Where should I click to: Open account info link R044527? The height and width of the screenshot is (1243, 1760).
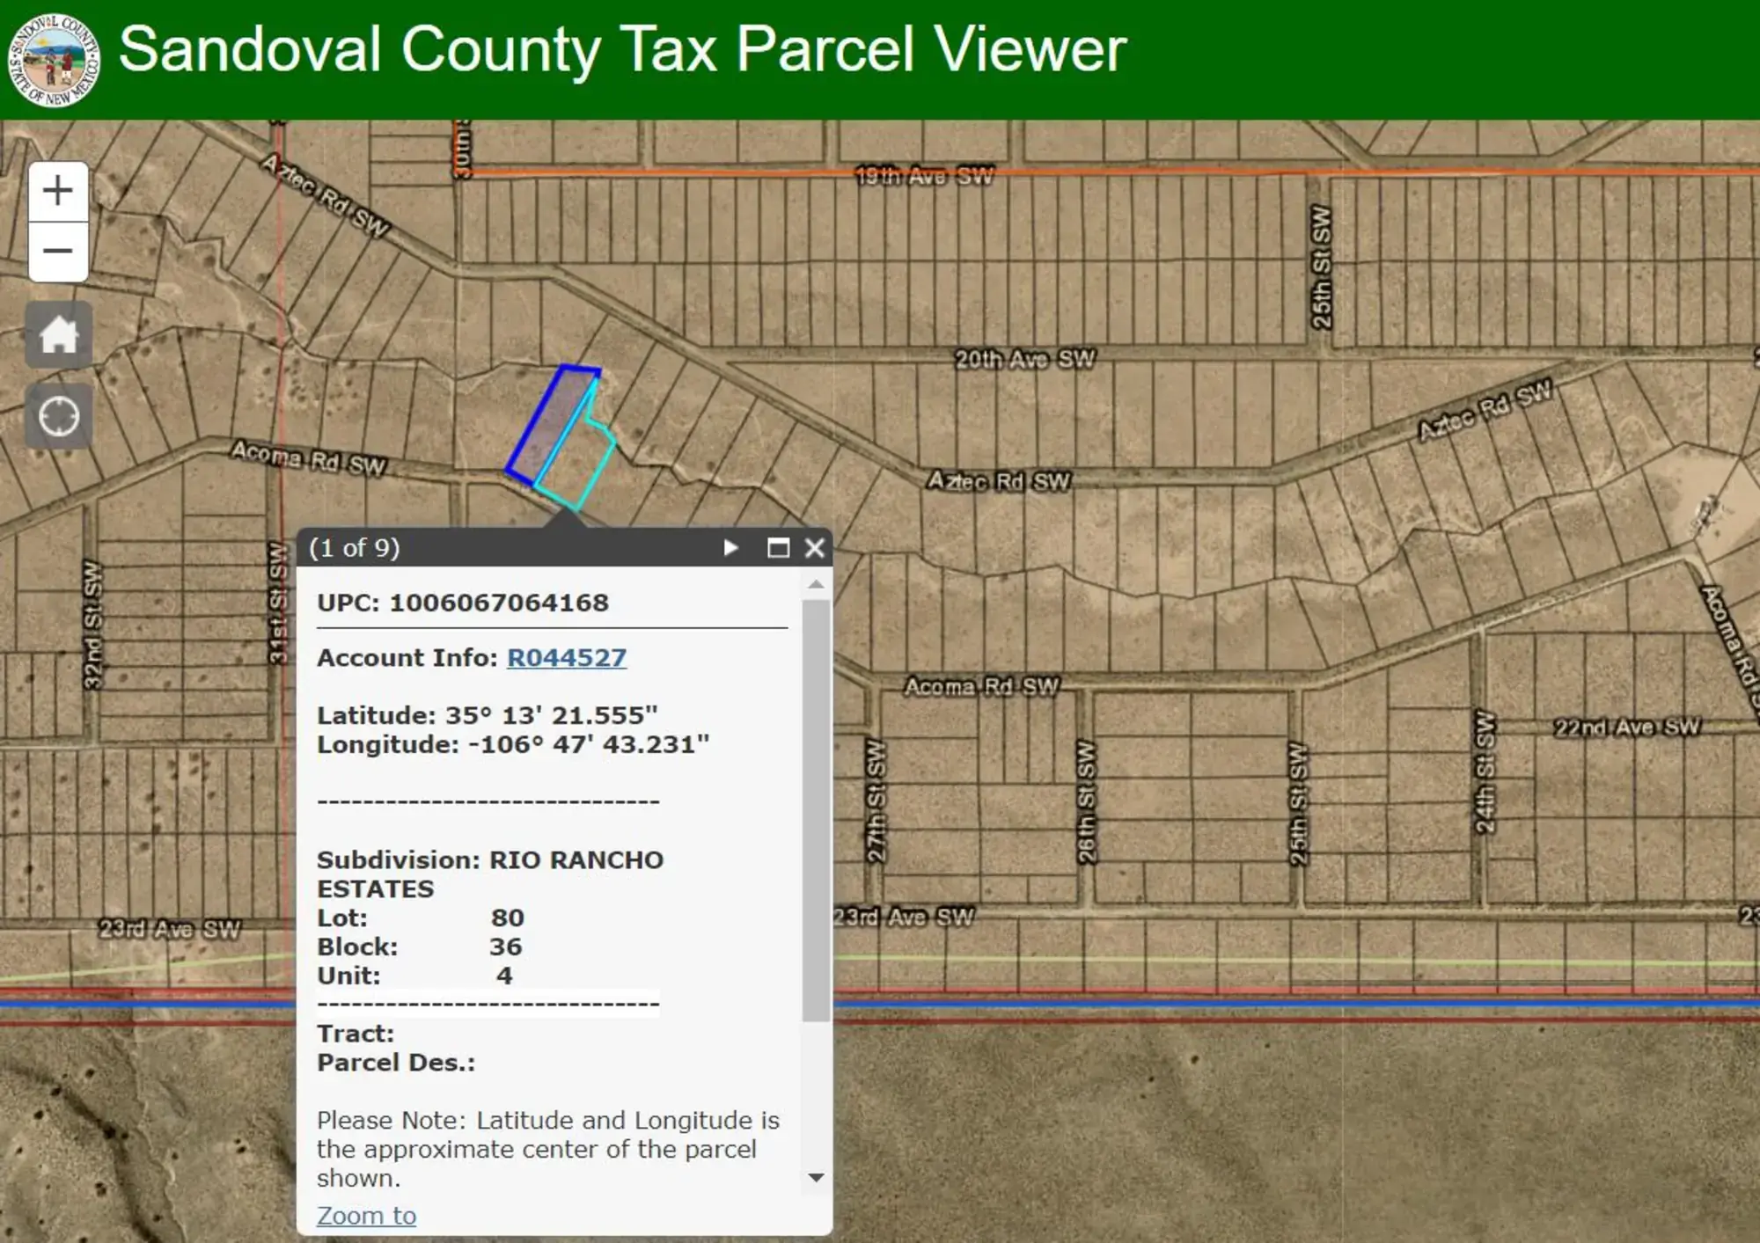(x=567, y=658)
